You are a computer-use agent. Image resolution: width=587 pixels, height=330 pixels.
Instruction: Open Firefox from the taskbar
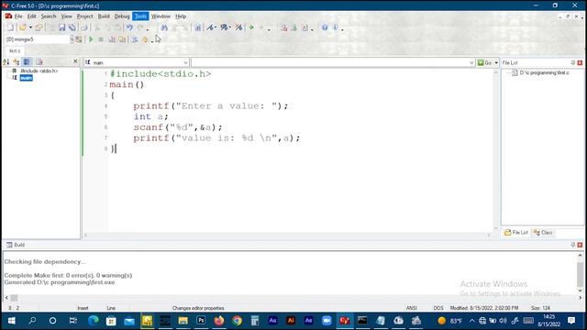[x=219, y=321]
